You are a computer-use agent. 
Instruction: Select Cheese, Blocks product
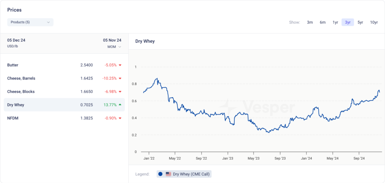click(x=64, y=92)
